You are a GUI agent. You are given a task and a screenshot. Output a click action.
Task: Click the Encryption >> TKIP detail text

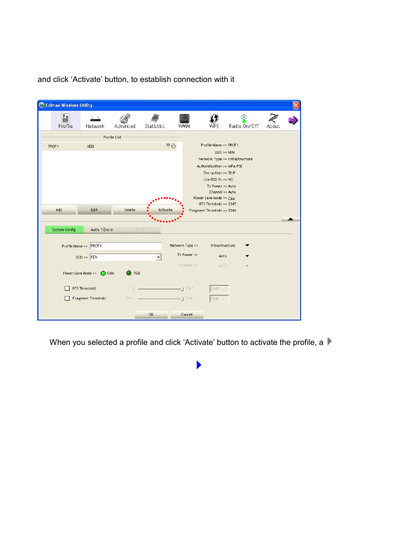pos(219,173)
